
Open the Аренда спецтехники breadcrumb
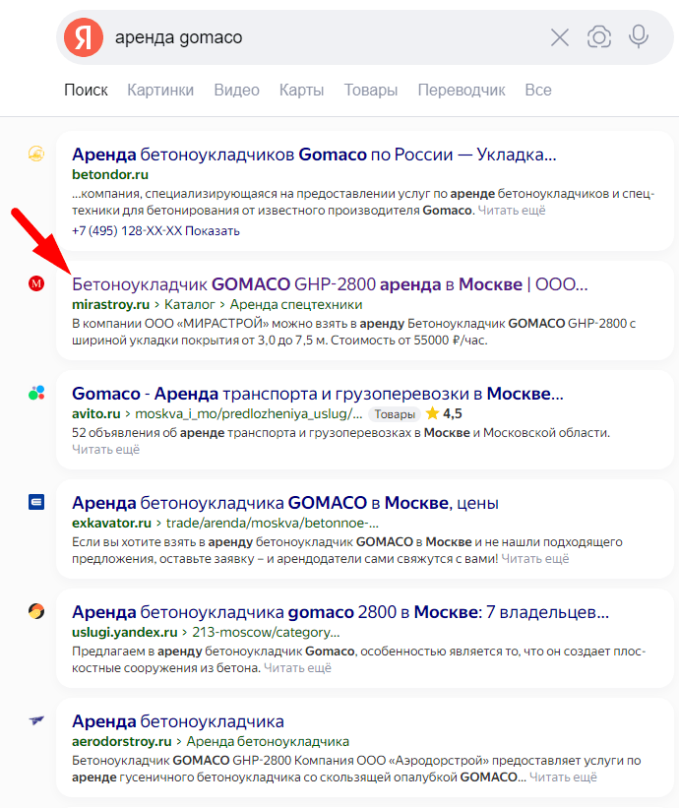[296, 304]
